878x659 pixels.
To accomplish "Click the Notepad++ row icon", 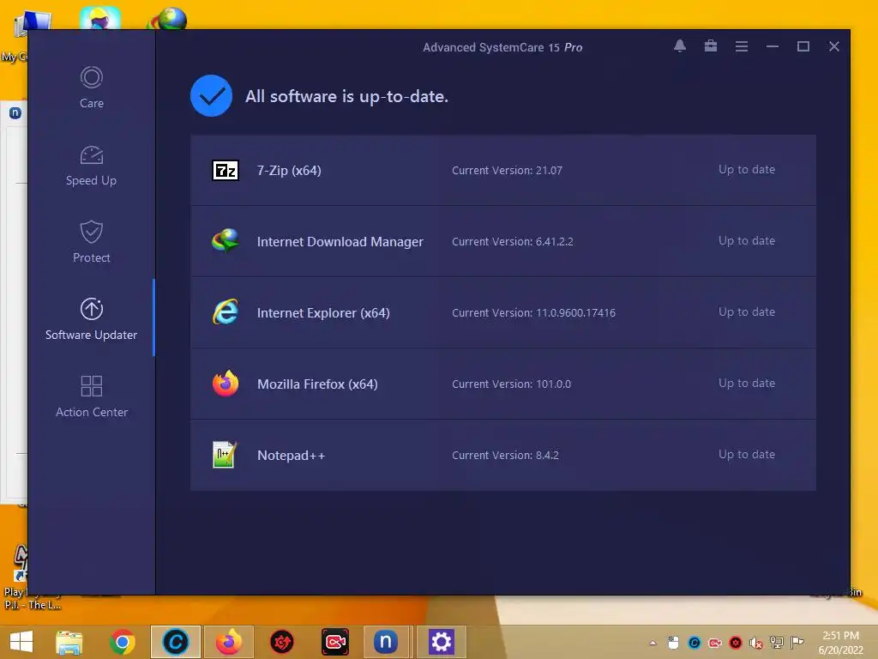I will (225, 455).
